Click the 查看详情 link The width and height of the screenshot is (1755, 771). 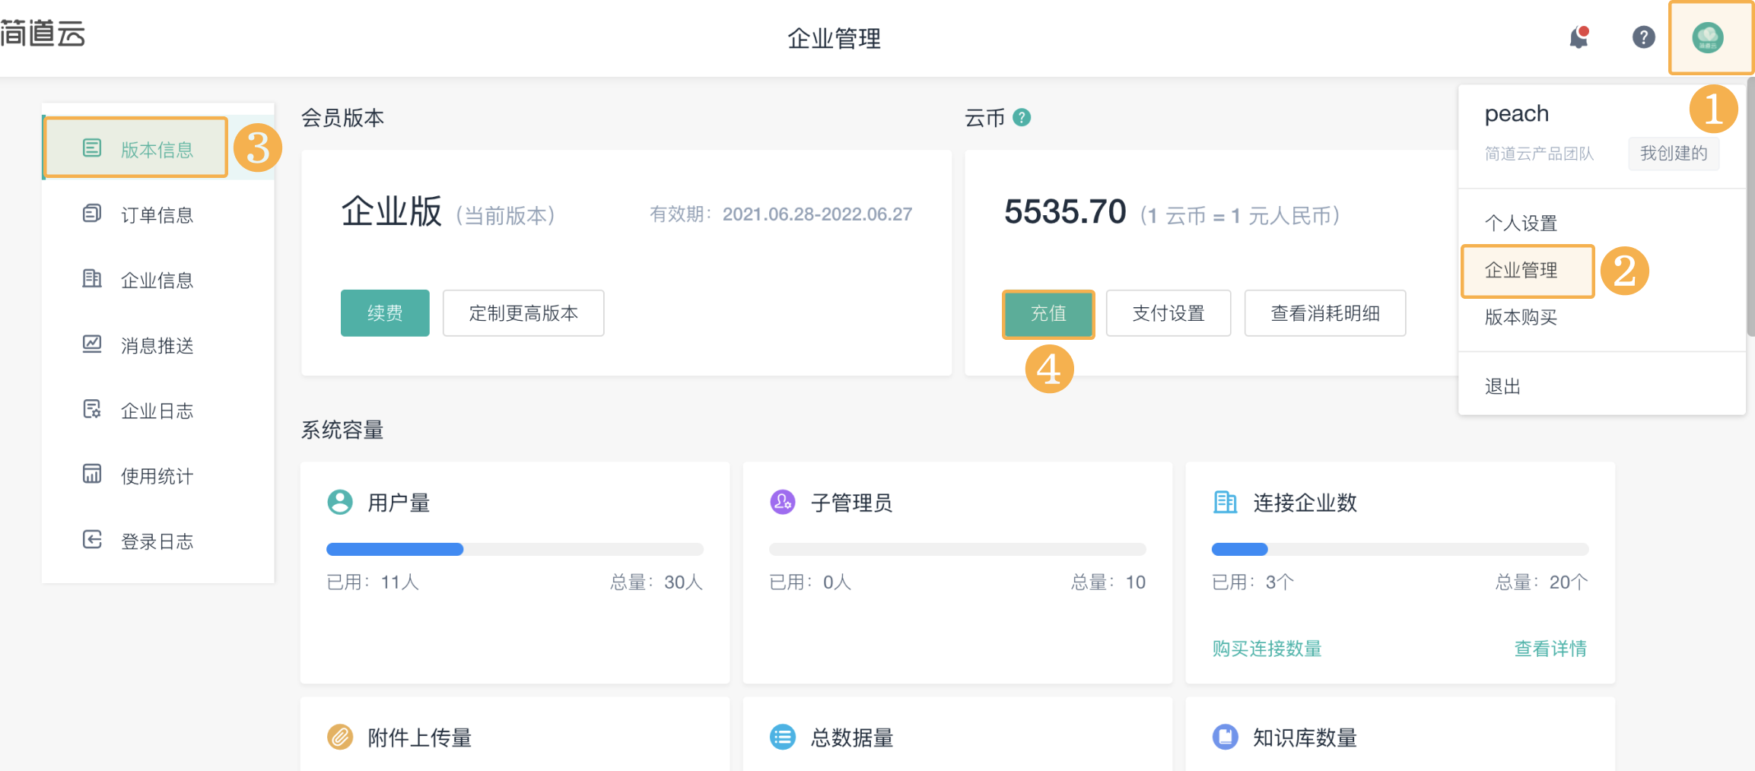coord(1550,649)
